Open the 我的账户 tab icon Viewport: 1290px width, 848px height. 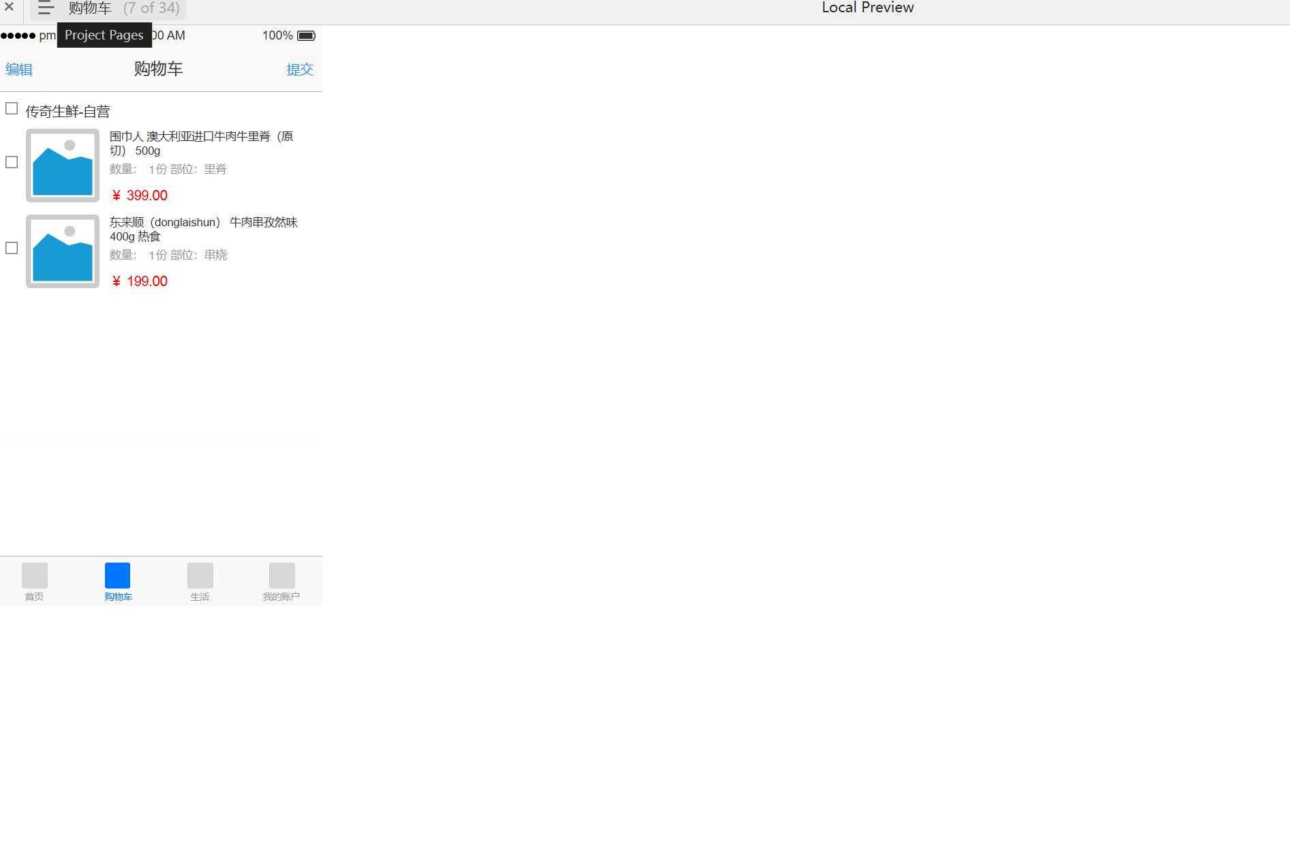coord(281,576)
